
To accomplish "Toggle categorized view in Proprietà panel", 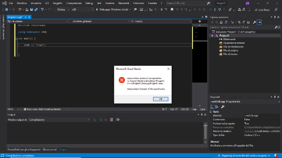I will [x=212, y=107].
